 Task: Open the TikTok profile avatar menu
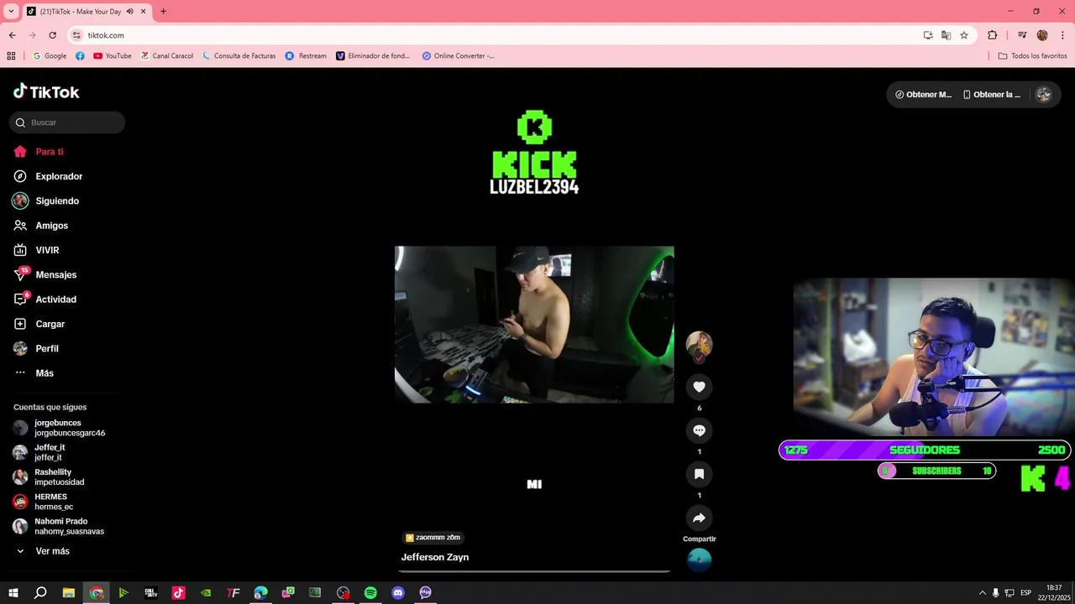pos(1044,95)
